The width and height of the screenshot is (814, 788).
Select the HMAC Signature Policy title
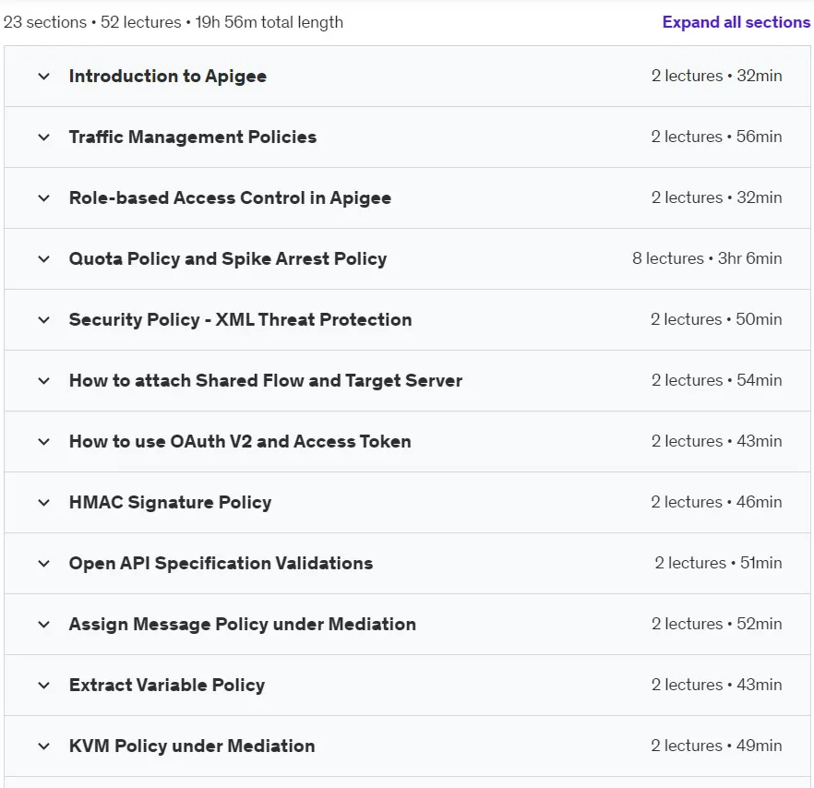point(170,503)
